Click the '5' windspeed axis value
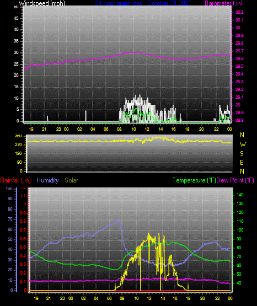The width and height of the screenshot is (257, 306). 18,110
